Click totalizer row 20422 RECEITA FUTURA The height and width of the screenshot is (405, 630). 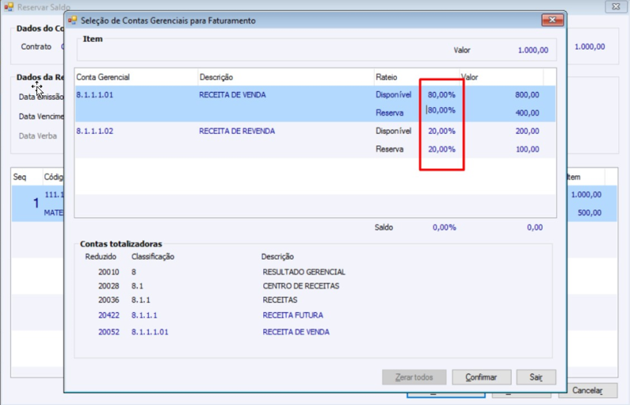pyautogui.click(x=210, y=315)
